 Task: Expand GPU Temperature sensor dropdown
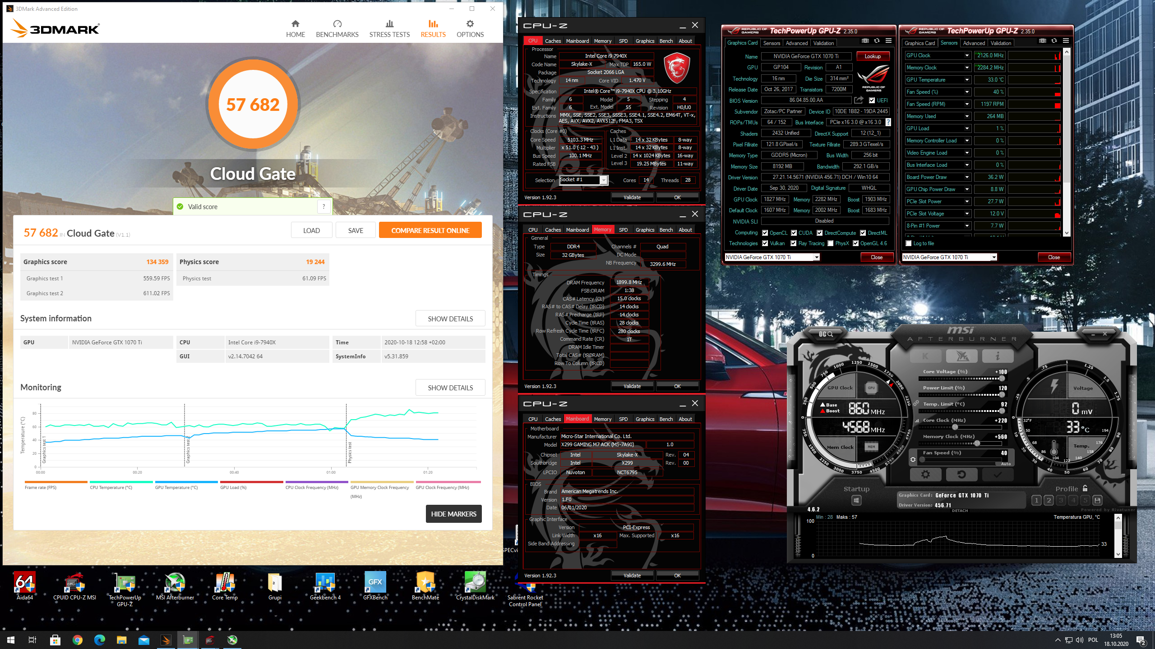coord(966,80)
